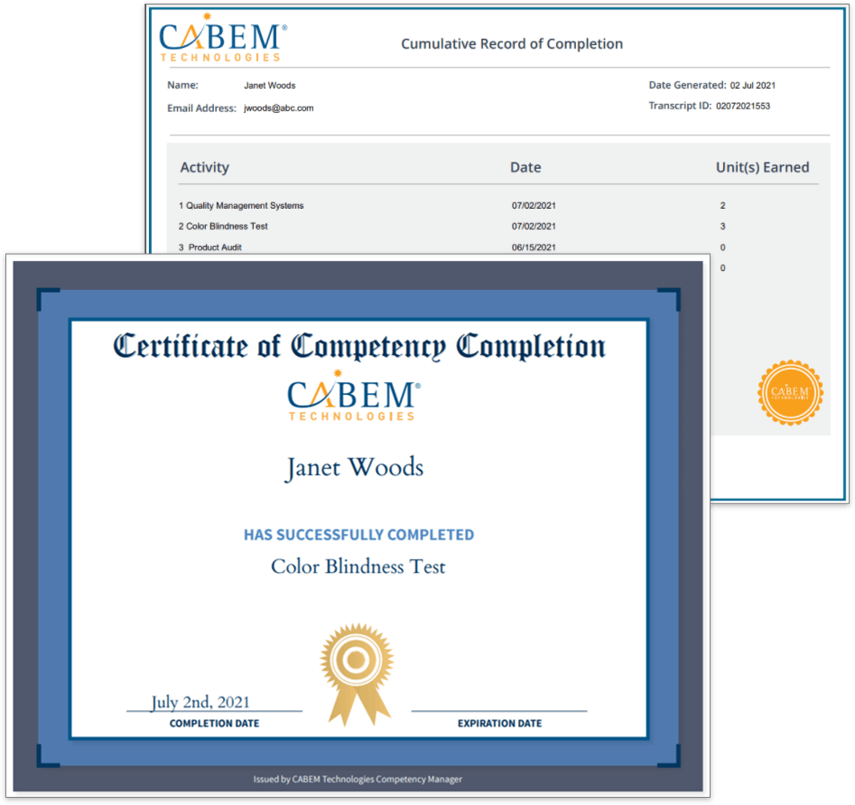This screenshot has height=805, width=855.
Task: Click the 'Name:' label in the transcript
Action: click(182, 85)
